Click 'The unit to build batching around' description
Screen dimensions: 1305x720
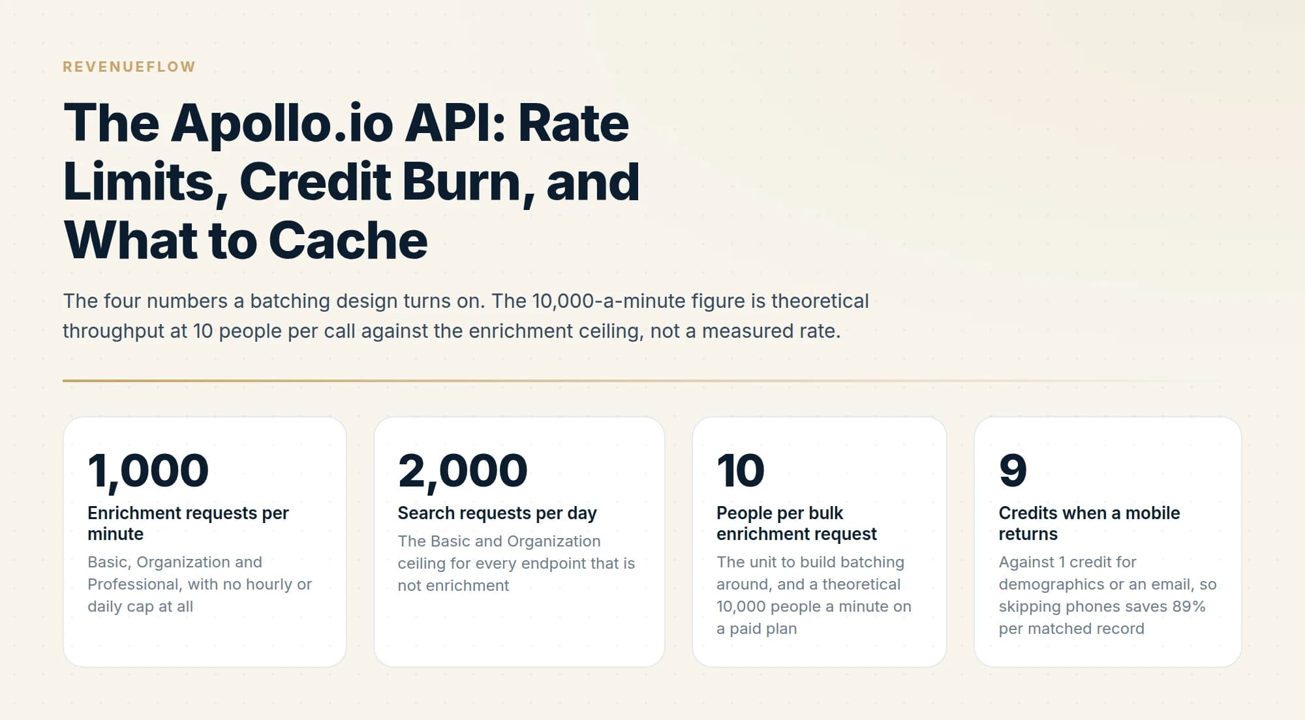[x=814, y=595]
